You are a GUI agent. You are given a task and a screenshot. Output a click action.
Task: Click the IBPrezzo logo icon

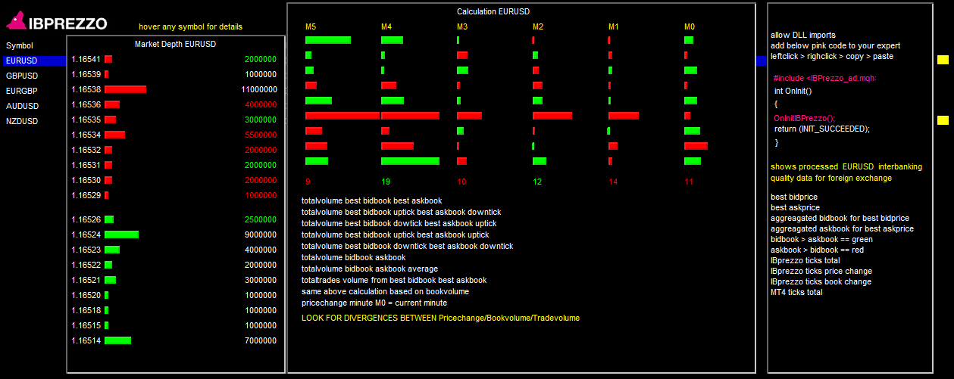pos(17,23)
